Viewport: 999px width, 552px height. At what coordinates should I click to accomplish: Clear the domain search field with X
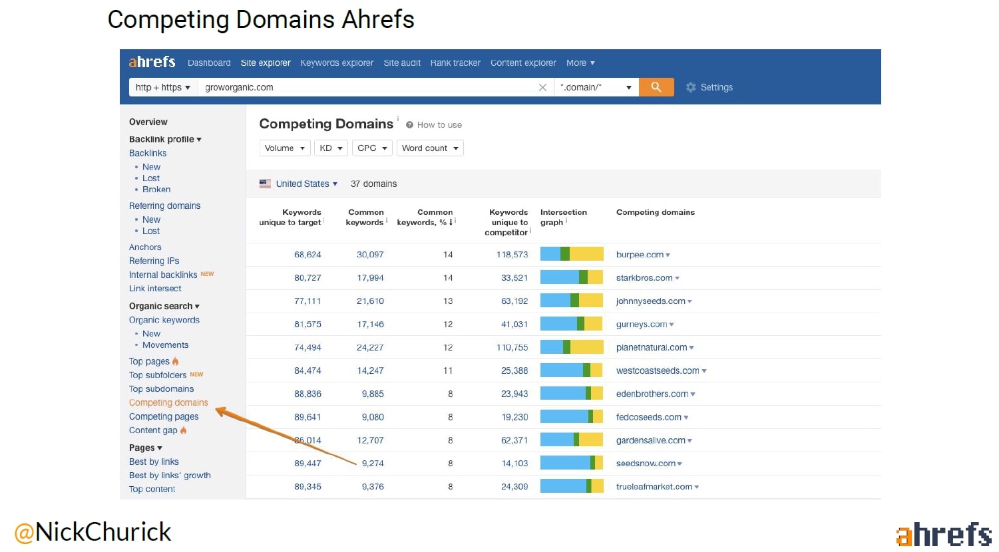pos(542,87)
